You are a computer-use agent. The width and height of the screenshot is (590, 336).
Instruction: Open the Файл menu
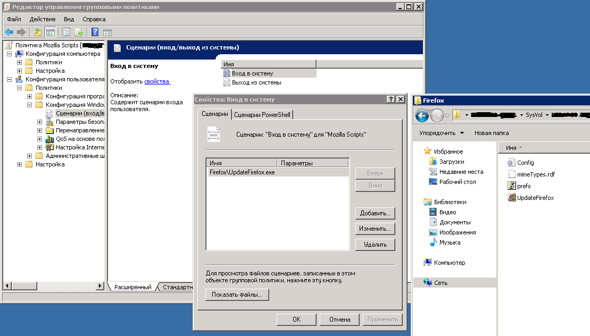point(14,19)
